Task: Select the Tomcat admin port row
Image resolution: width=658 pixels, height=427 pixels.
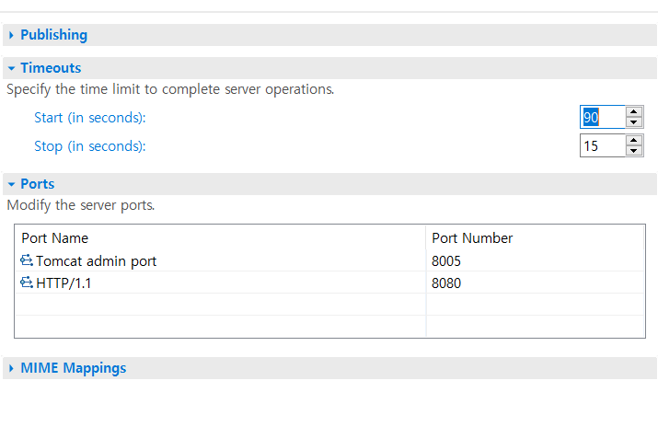Action: 96,261
